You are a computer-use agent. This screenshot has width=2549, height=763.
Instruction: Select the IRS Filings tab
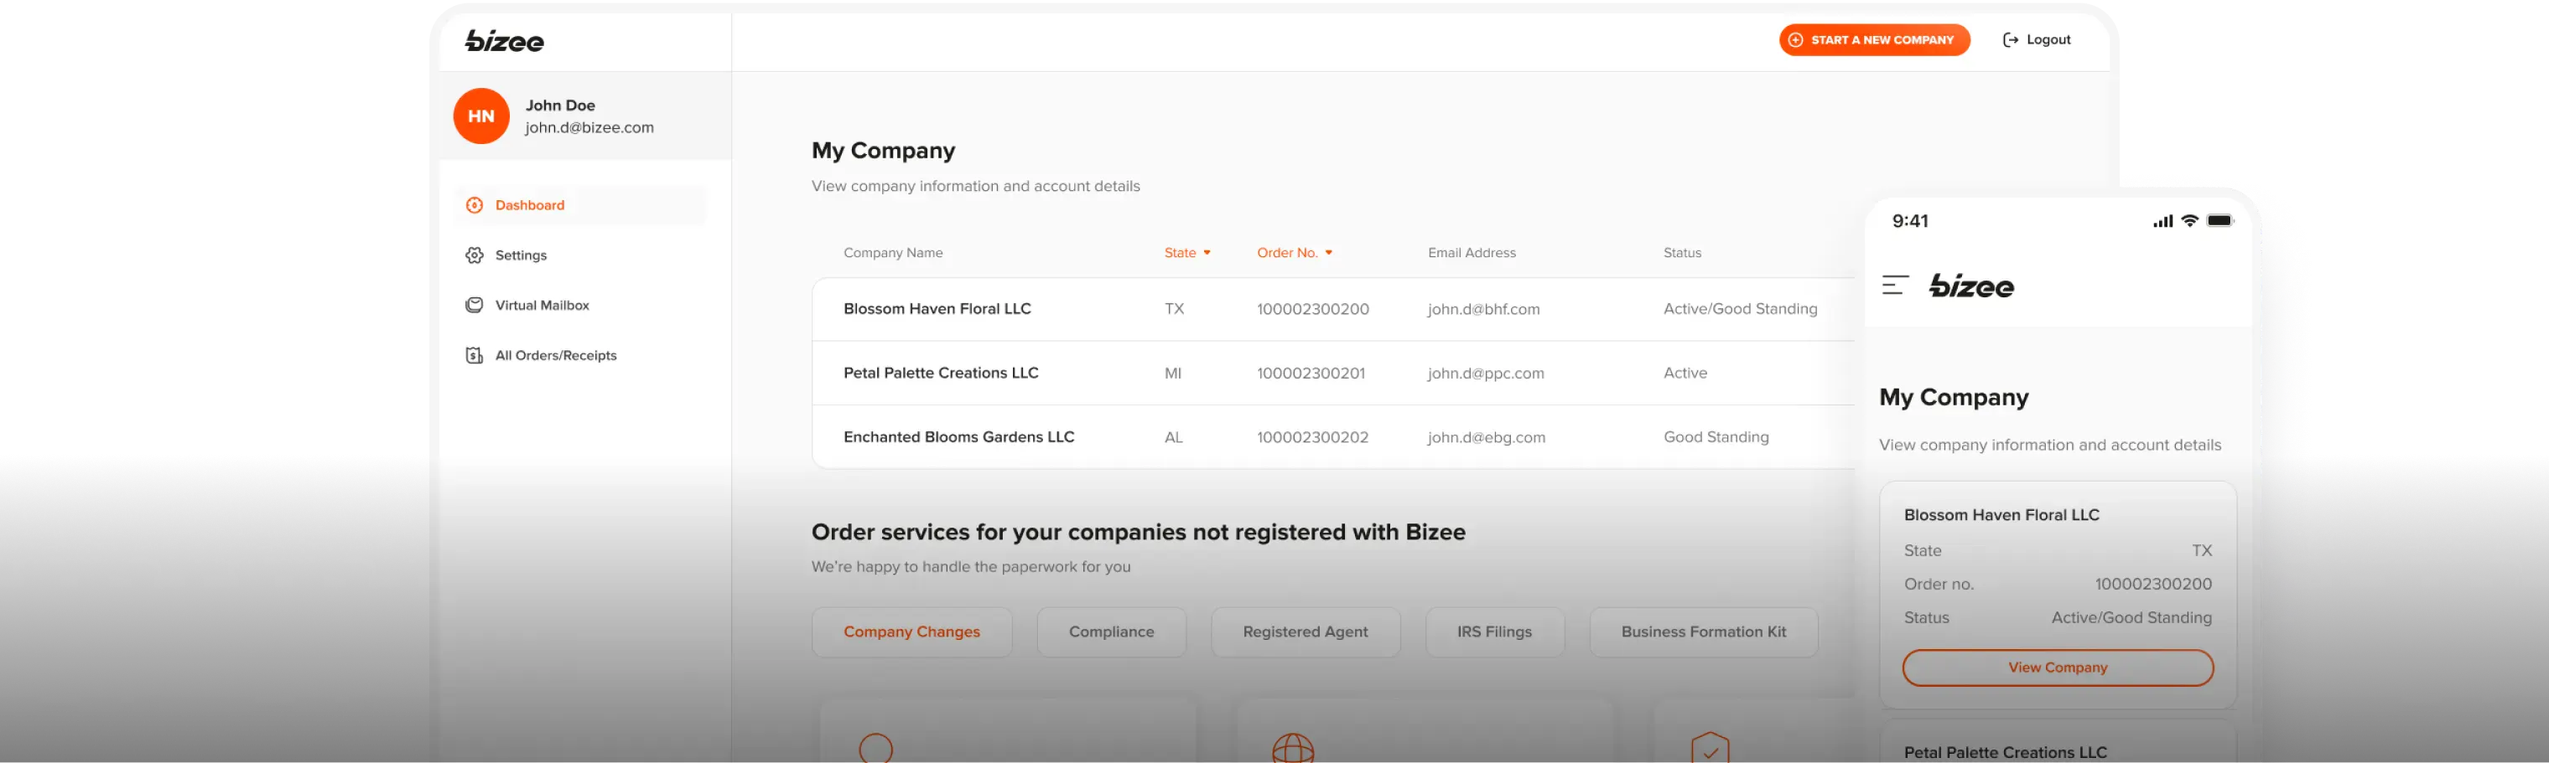1494,632
